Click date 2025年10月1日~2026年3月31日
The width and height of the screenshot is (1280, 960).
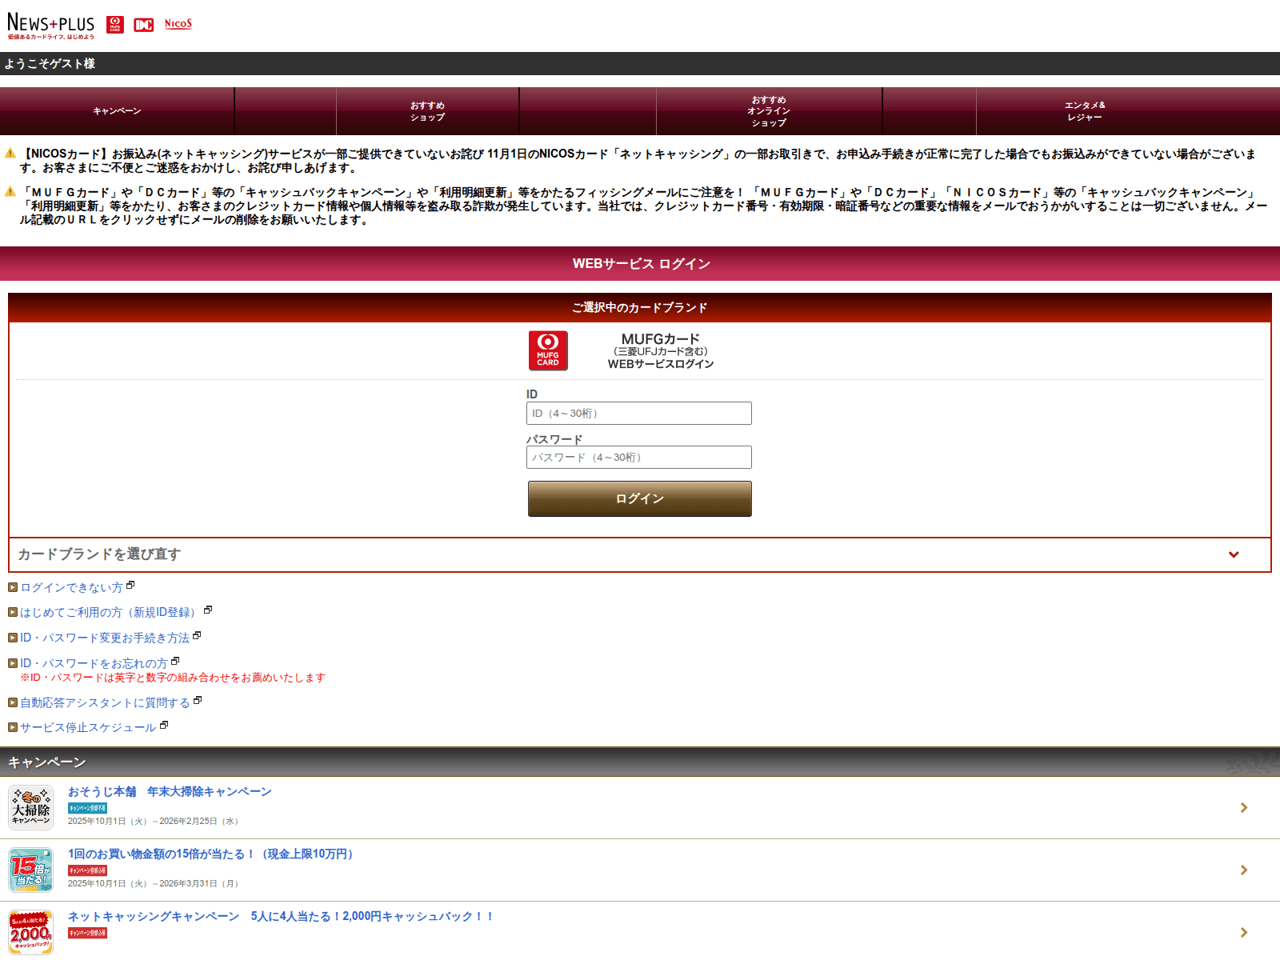click(x=154, y=883)
